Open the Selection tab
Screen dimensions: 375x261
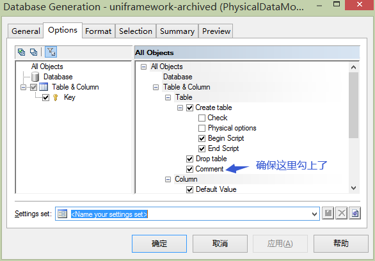coord(136,31)
